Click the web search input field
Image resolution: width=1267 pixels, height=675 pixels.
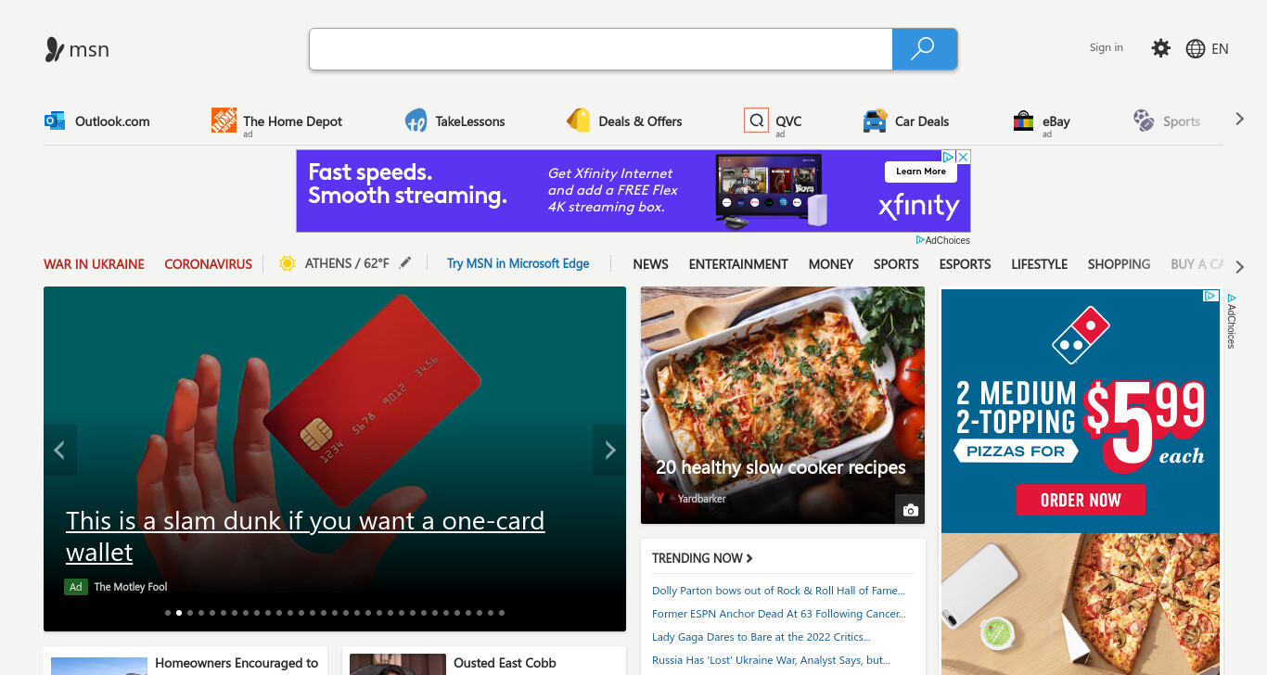[601, 49]
